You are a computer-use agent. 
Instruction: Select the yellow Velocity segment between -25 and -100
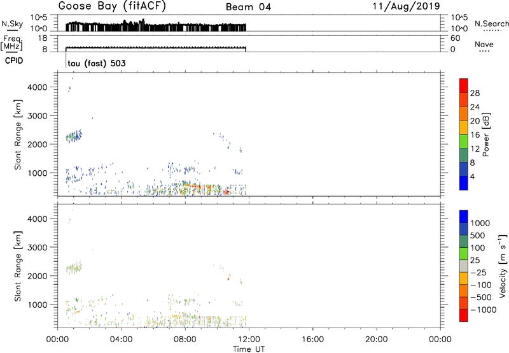[x=464, y=278]
